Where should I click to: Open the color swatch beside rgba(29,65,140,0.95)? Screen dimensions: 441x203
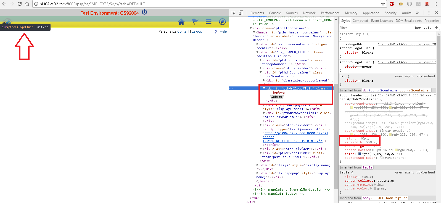point(360,154)
